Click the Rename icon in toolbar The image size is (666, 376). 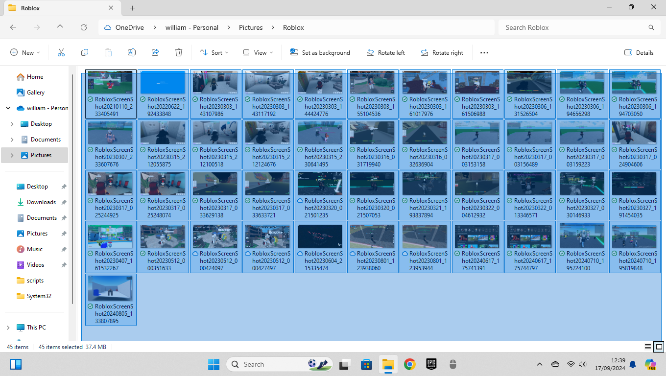131,52
